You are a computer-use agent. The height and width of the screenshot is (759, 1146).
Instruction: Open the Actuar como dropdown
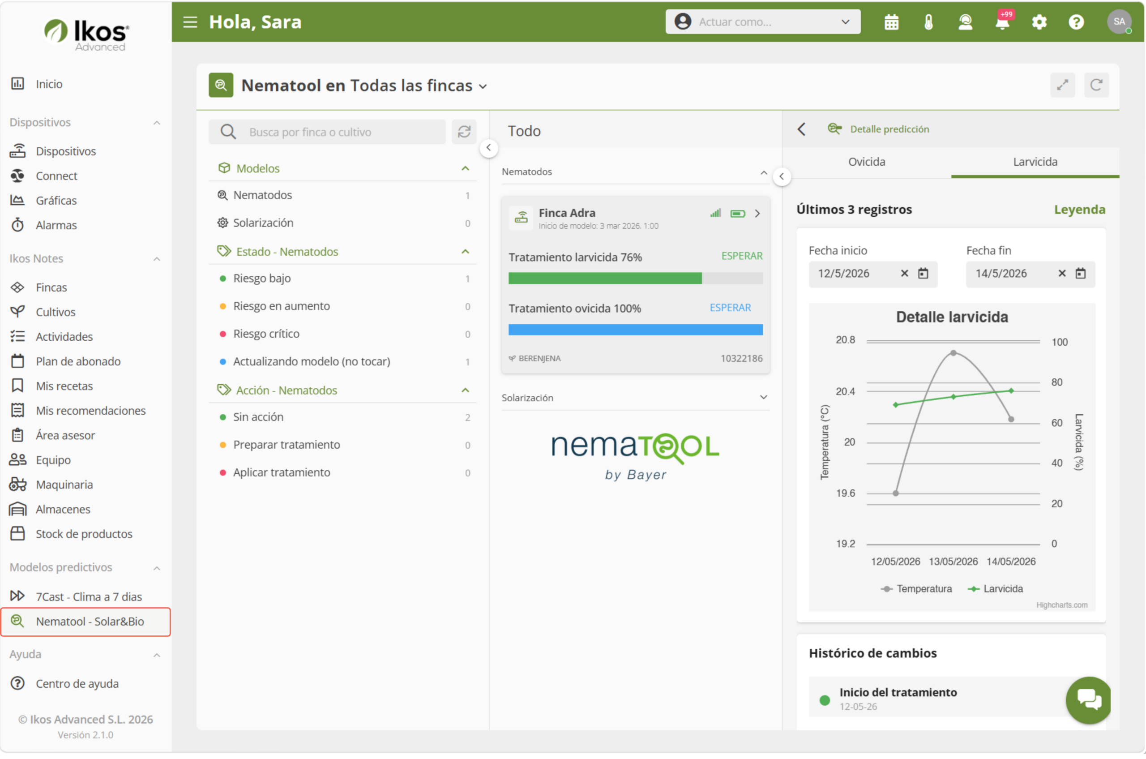click(x=763, y=22)
